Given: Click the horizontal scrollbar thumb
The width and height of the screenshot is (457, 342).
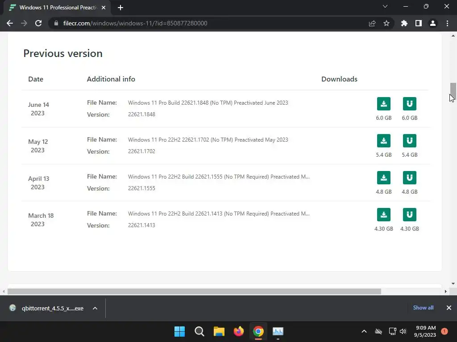Looking at the screenshot, I should 194,291.
